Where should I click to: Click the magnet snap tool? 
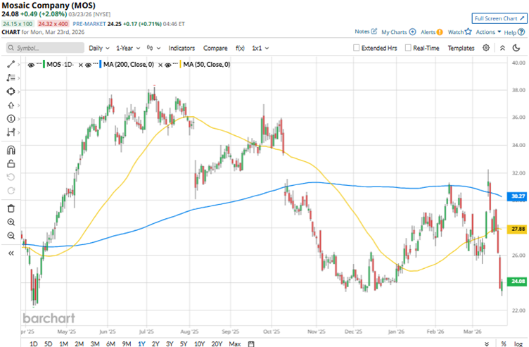point(11,149)
